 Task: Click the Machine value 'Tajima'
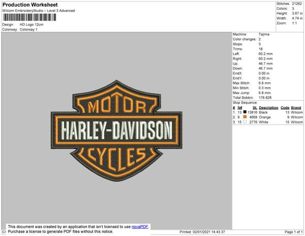[264, 34]
